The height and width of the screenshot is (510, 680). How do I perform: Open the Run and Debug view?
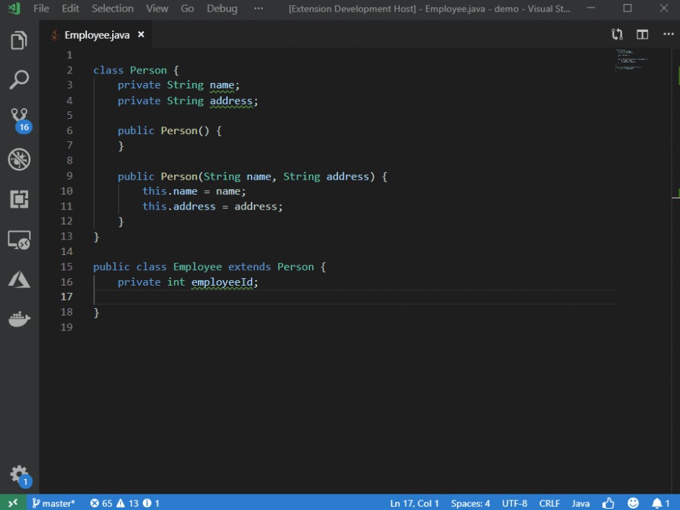(x=18, y=160)
